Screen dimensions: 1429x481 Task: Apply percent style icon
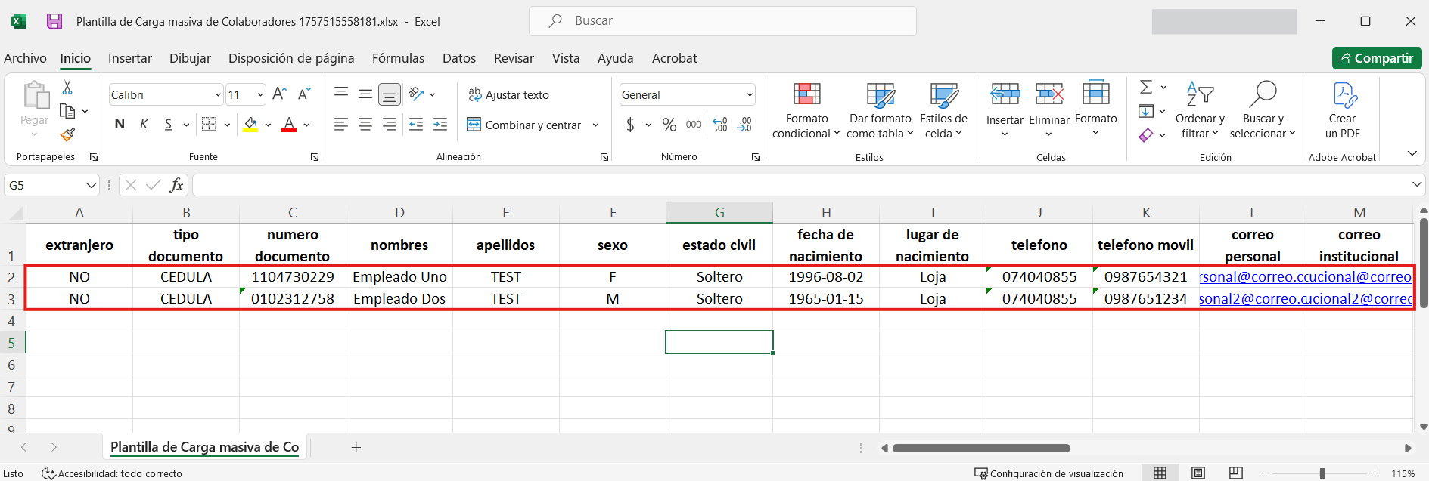tap(669, 125)
